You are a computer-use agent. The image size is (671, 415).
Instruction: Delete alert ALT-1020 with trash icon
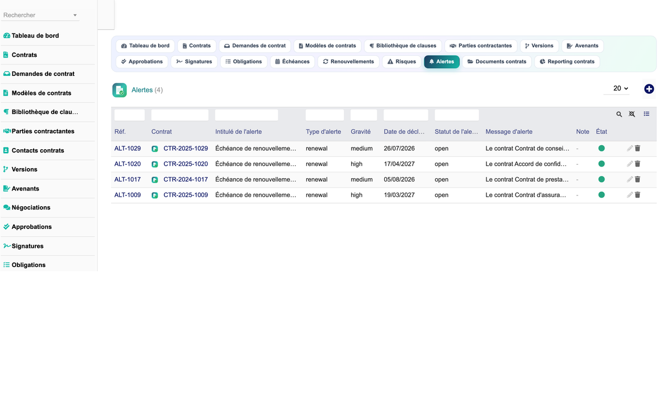pyautogui.click(x=637, y=164)
